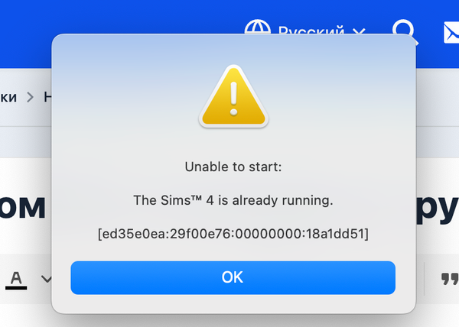Click the breadcrumb separator arrow
The width and height of the screenshot is (459, 327).
[31, 97]
